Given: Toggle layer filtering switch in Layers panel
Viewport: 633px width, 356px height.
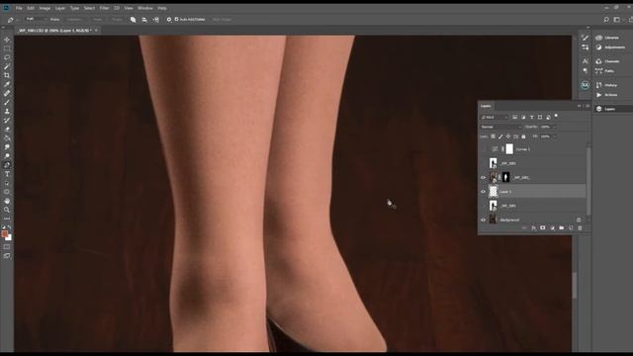Looking at the screenshot, I should tap(556, 117).
